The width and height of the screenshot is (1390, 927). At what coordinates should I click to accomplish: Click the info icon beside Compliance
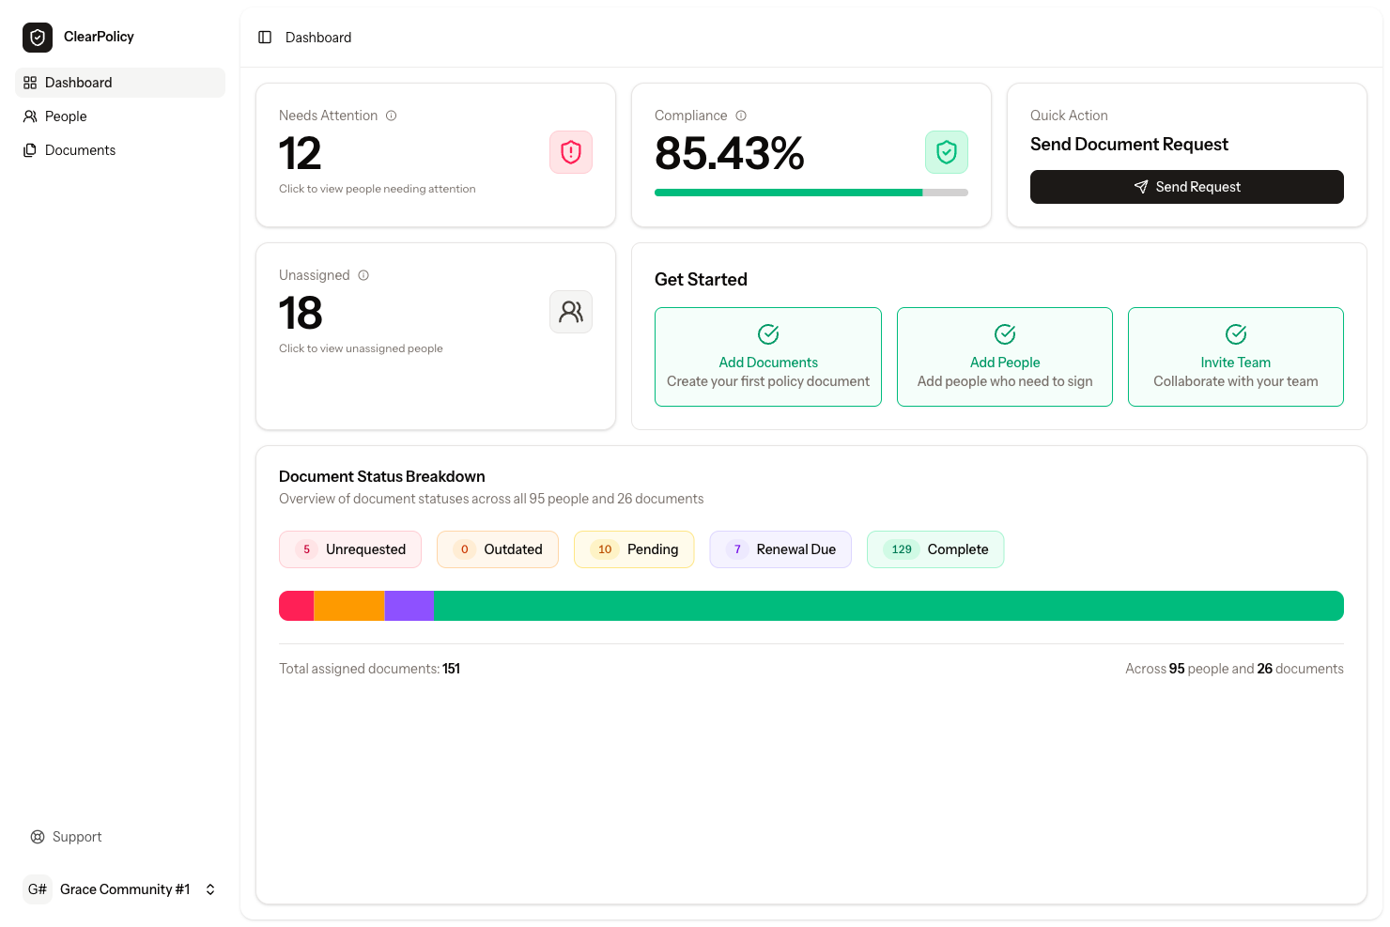741,115
